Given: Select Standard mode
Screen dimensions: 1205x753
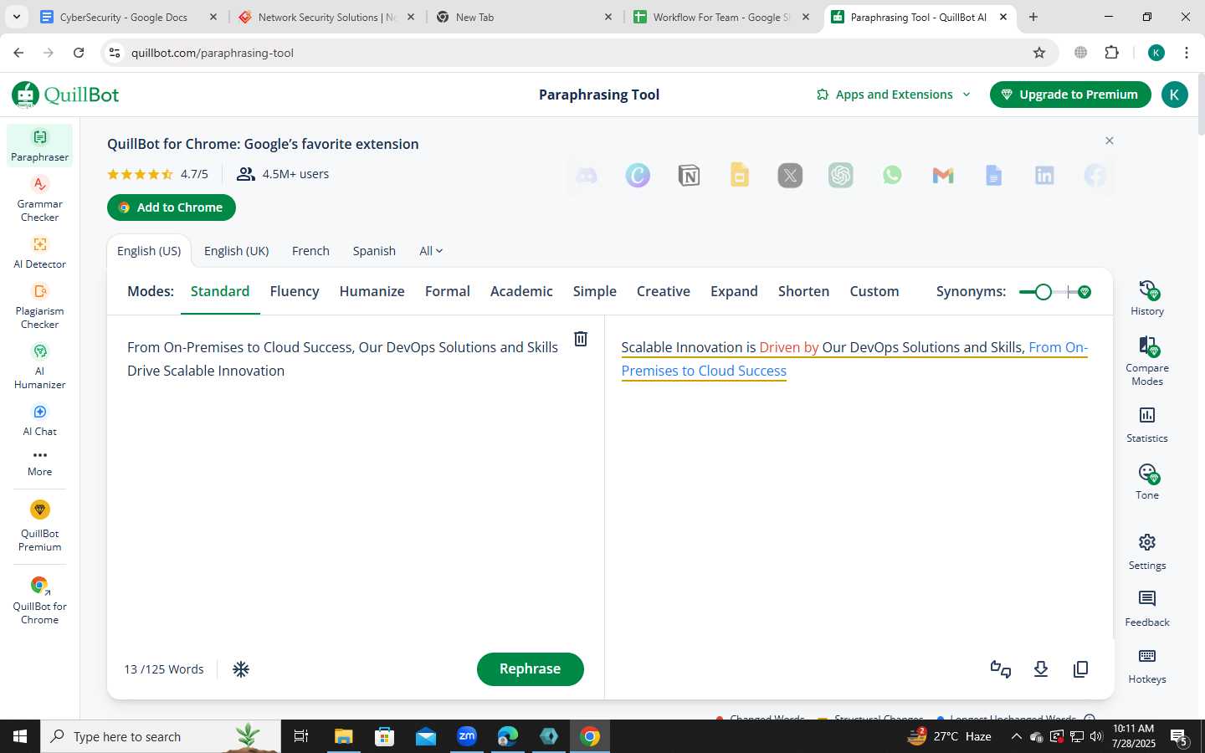Looking at the screenshot, I should click(220, 291).
